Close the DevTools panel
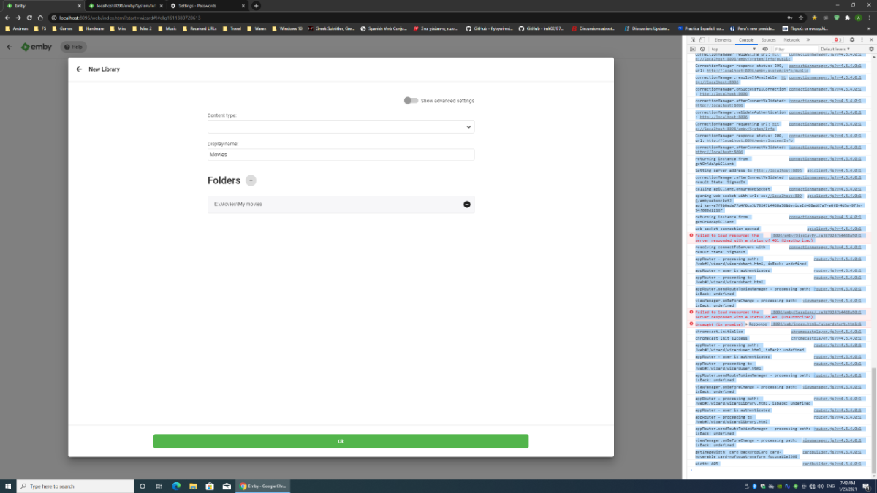This screenshot has width=877, height=493. (x=871, y=39)
